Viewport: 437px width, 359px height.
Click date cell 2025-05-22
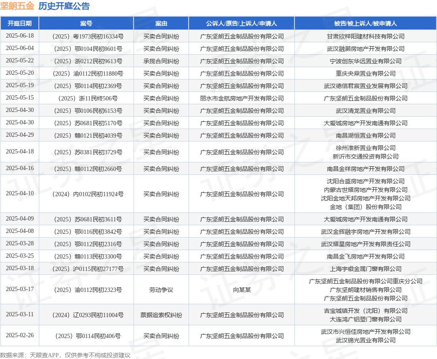point(20,60)
